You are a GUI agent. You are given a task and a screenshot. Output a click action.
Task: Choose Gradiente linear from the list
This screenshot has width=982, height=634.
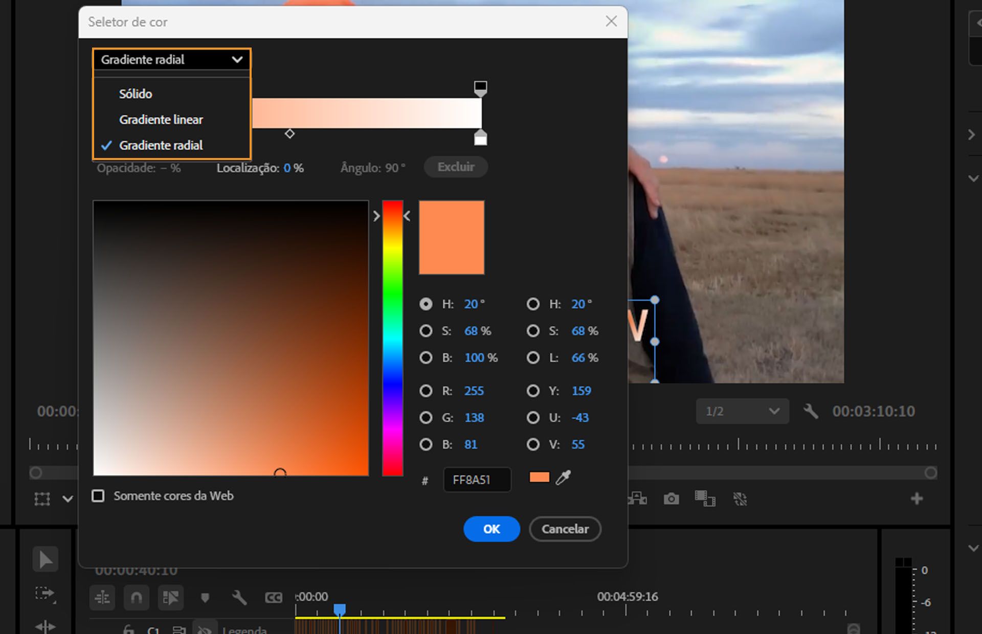pos(161,120)
